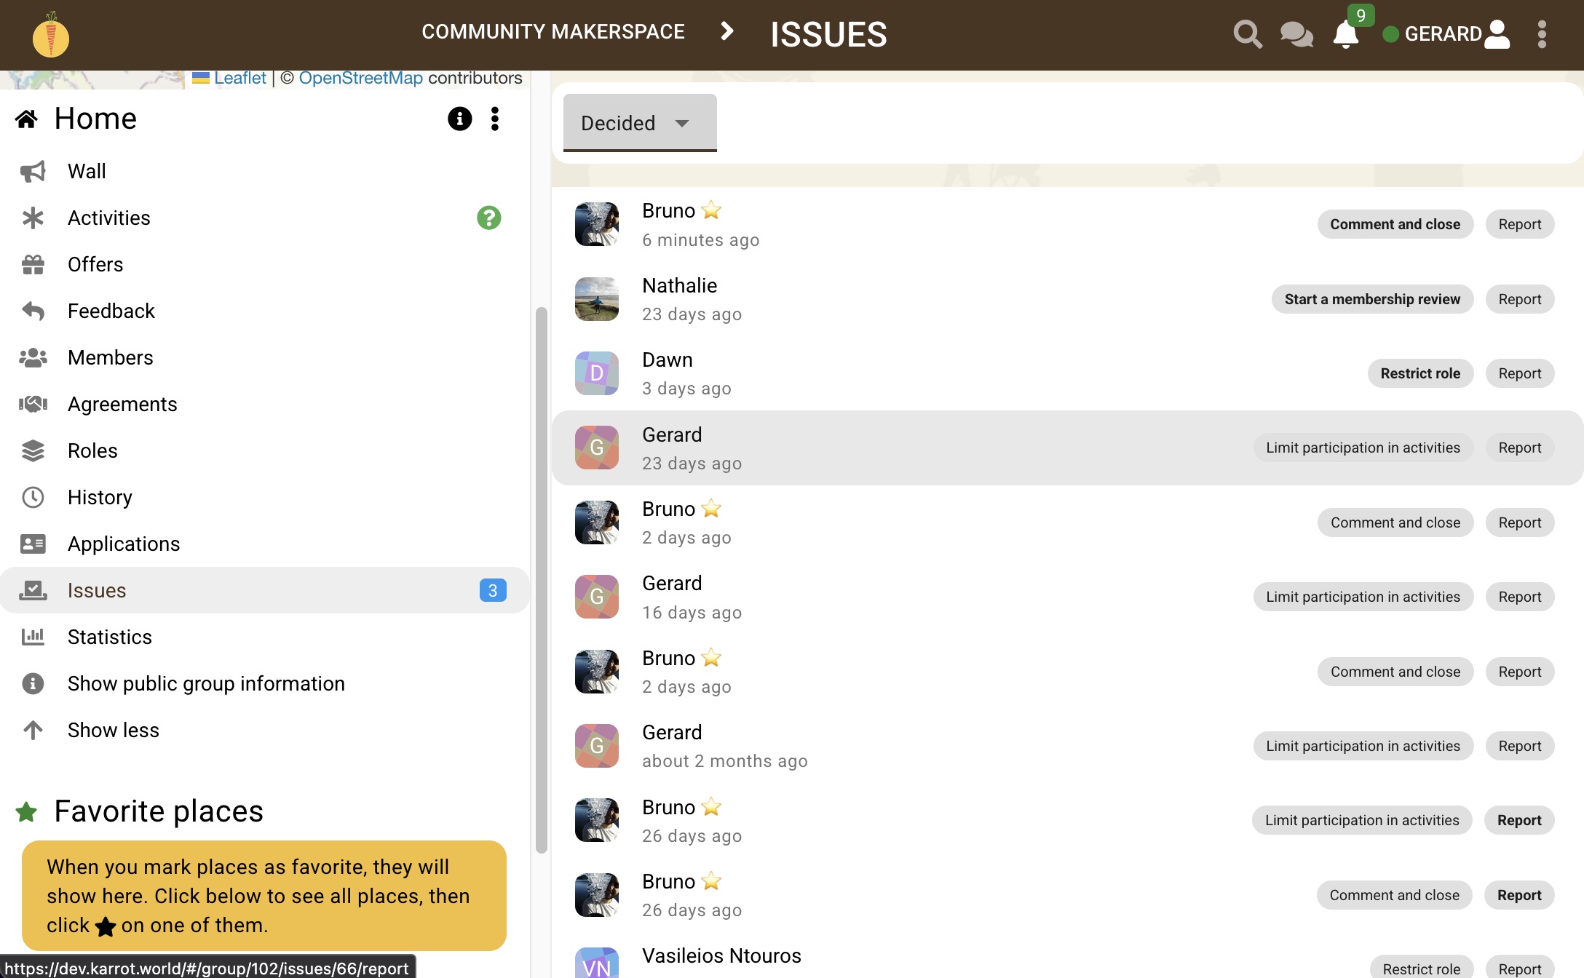Viewport: 1584px width, 978px height.
Task: Open the Statistics page
Action: coord(110,637)
